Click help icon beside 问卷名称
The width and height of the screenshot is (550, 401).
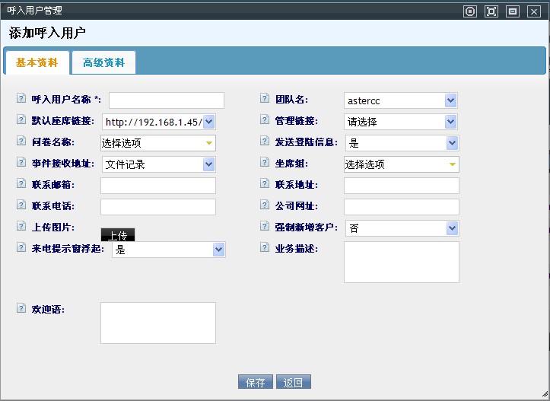tap(21, 142)
